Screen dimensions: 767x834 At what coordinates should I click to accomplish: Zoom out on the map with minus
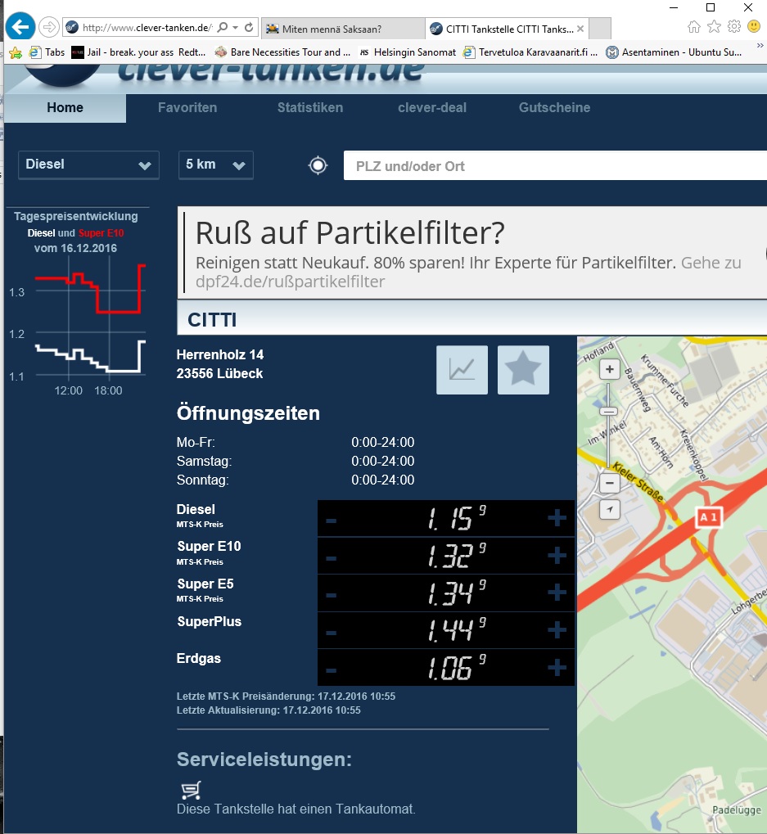coord(610,483)
